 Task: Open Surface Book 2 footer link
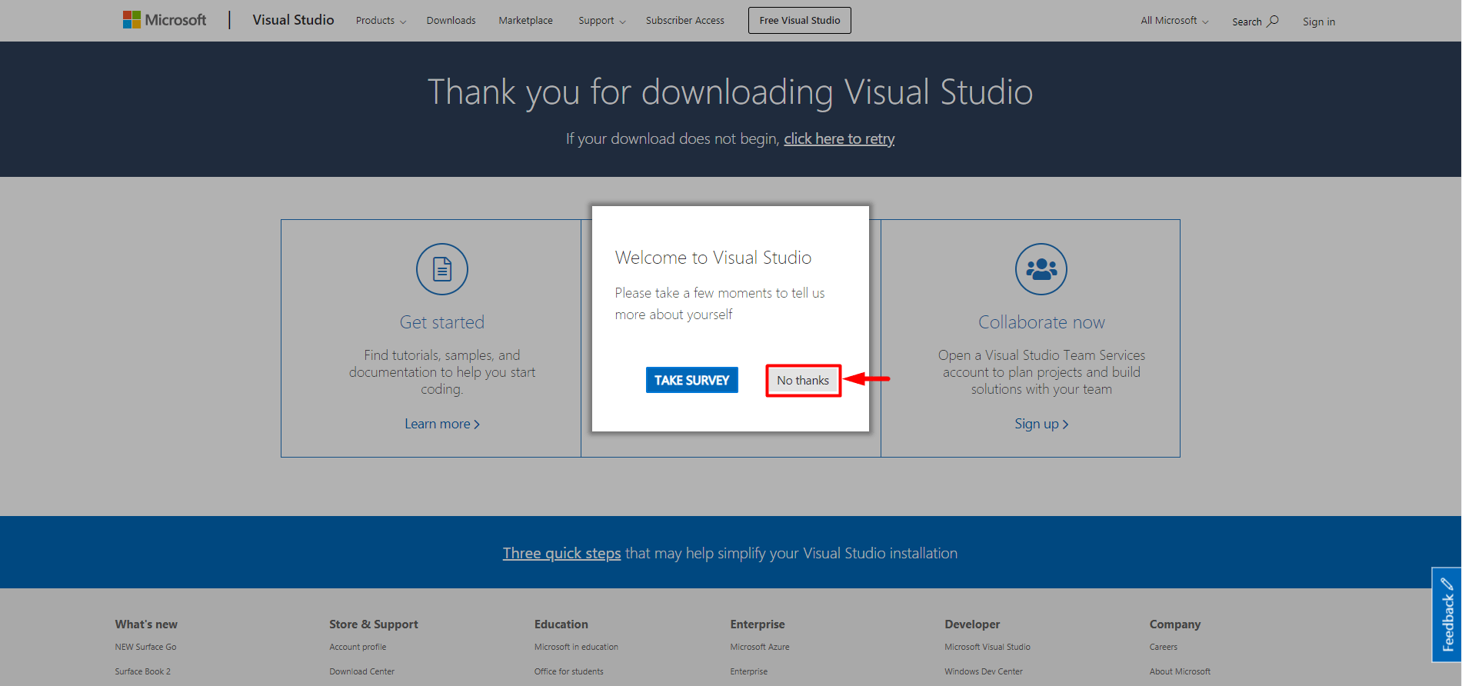[x=143, y=671]
